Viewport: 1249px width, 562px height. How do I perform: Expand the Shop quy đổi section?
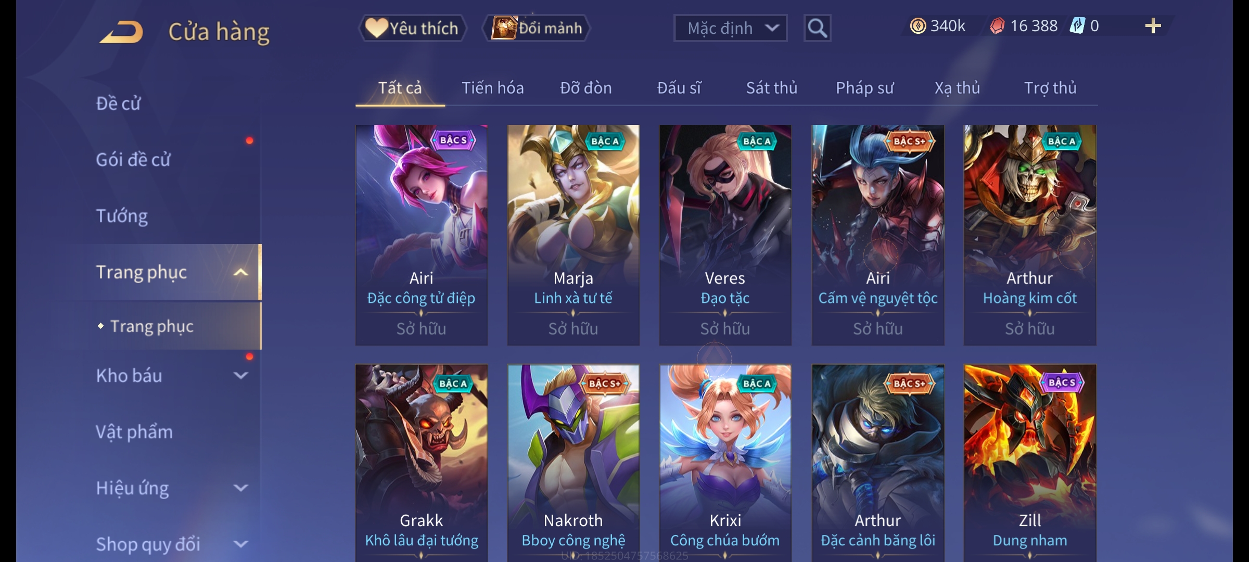tap(240, 544)
